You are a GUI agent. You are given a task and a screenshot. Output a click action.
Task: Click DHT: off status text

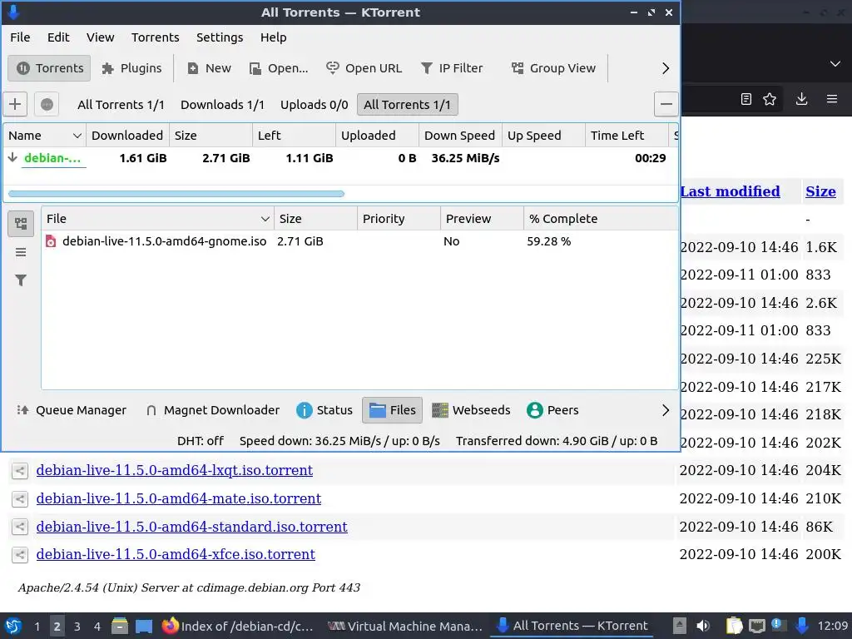pyautogui.click(x=200, y=441)
